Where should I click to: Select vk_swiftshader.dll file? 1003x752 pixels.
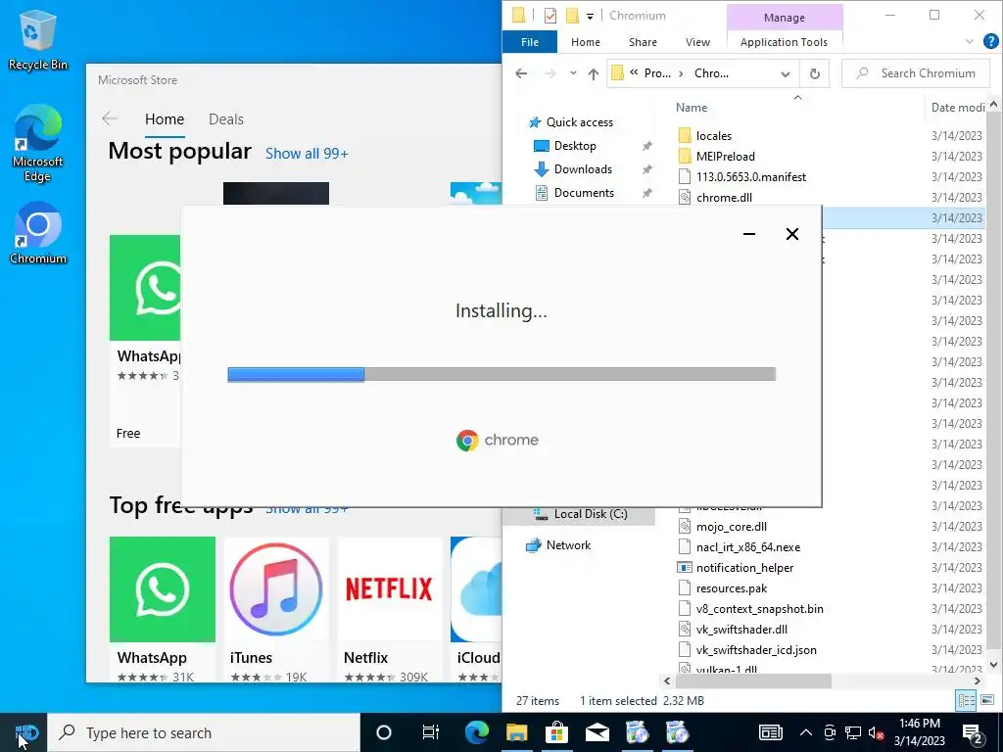(x=740, y=630)
